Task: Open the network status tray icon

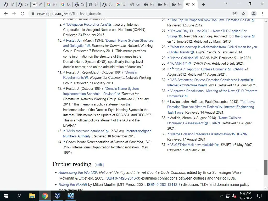Action: point(228,196)
